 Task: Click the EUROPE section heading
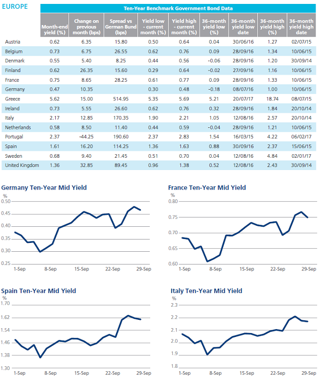pyautogui.click(x=15, y=7)
